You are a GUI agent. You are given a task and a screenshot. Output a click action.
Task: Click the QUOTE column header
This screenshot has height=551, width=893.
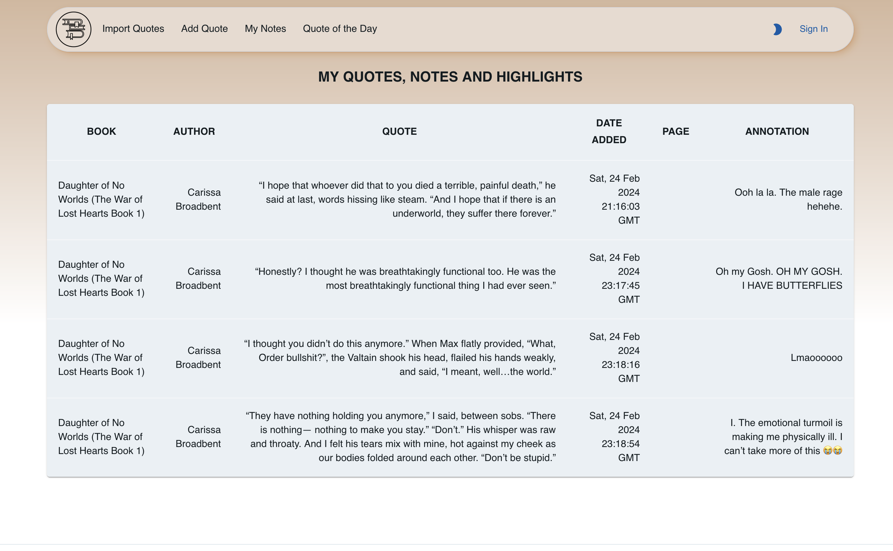click(x=399, y=132)
